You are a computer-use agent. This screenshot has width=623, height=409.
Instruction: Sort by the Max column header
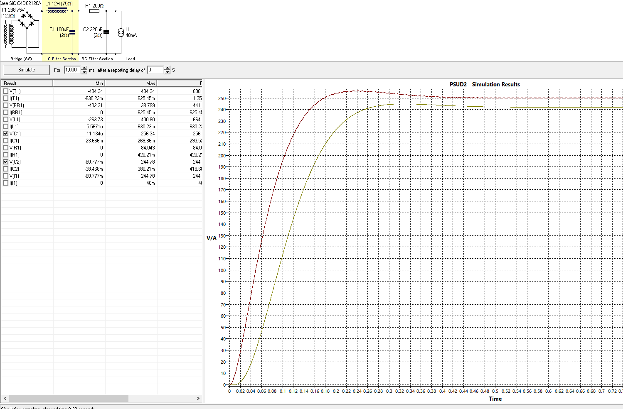[x=131, y=83]
